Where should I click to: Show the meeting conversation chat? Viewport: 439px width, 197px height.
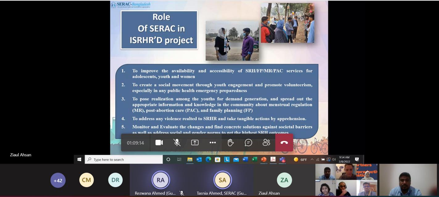[x=248, y=143]
